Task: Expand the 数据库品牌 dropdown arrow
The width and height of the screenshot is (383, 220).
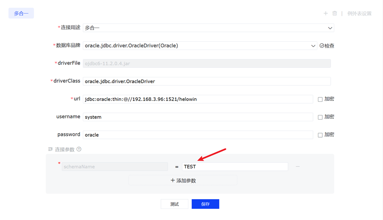Action: coord(313,46)
